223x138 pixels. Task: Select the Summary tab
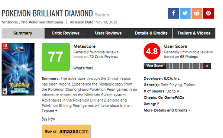tap(23, 33)
